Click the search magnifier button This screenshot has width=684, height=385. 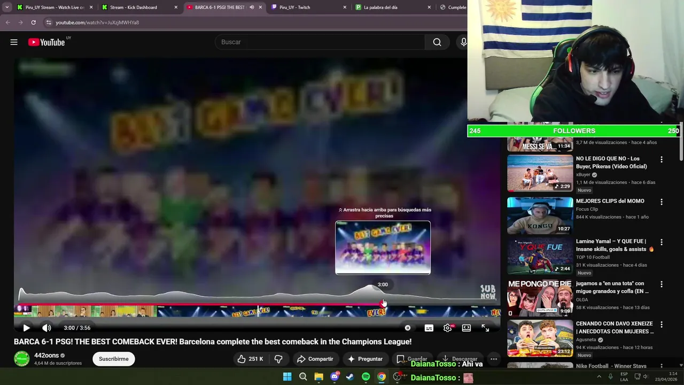pyautogui.click(x=437, y=42)
